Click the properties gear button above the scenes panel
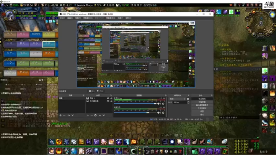Screen dimensions: 276x155 (x=91, y=91)
